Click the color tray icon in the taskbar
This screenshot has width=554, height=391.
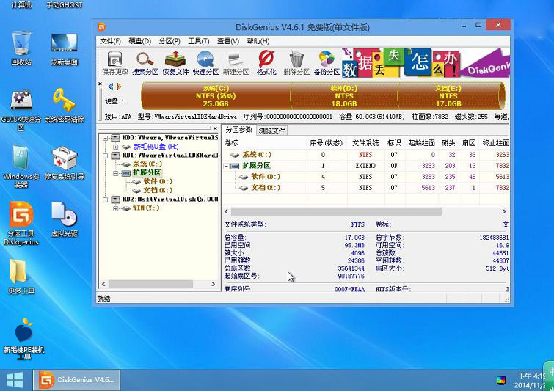(501, 380)
